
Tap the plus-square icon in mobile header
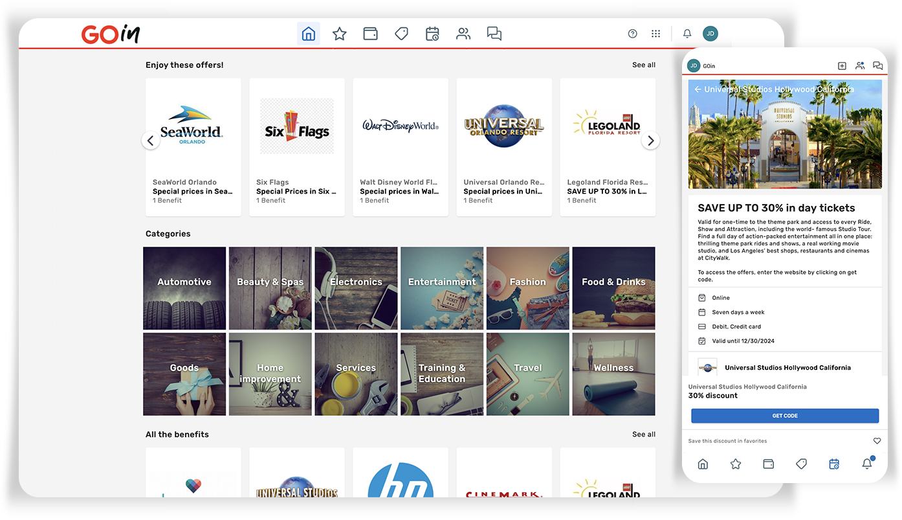click(x=842, y=65)
